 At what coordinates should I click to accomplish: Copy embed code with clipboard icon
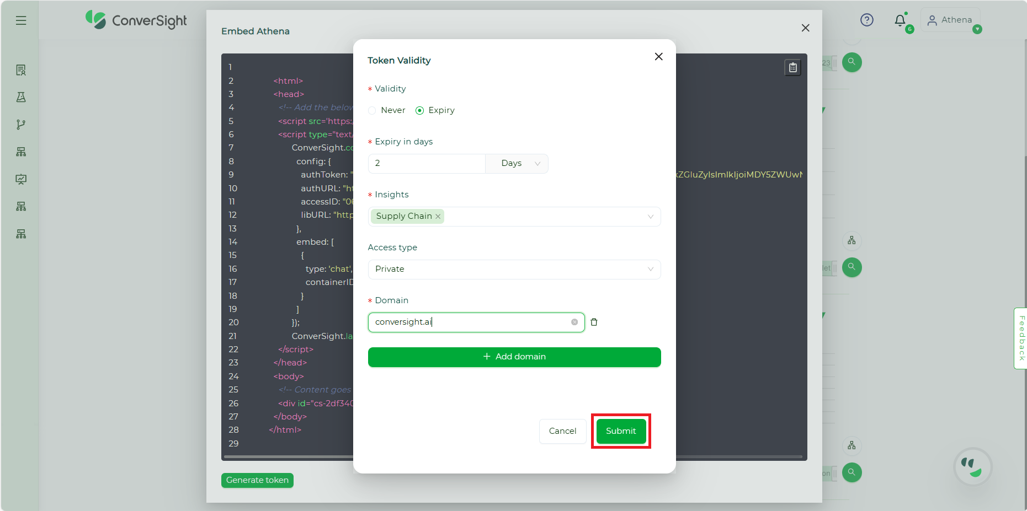click(793, 67)
